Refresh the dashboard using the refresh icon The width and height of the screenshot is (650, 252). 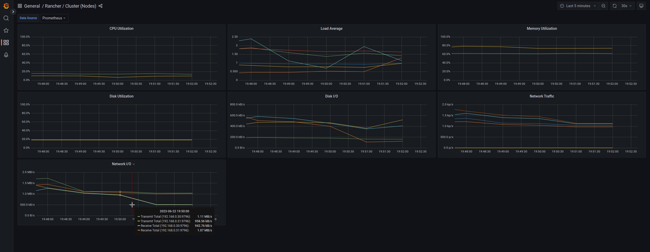point(614,6)
